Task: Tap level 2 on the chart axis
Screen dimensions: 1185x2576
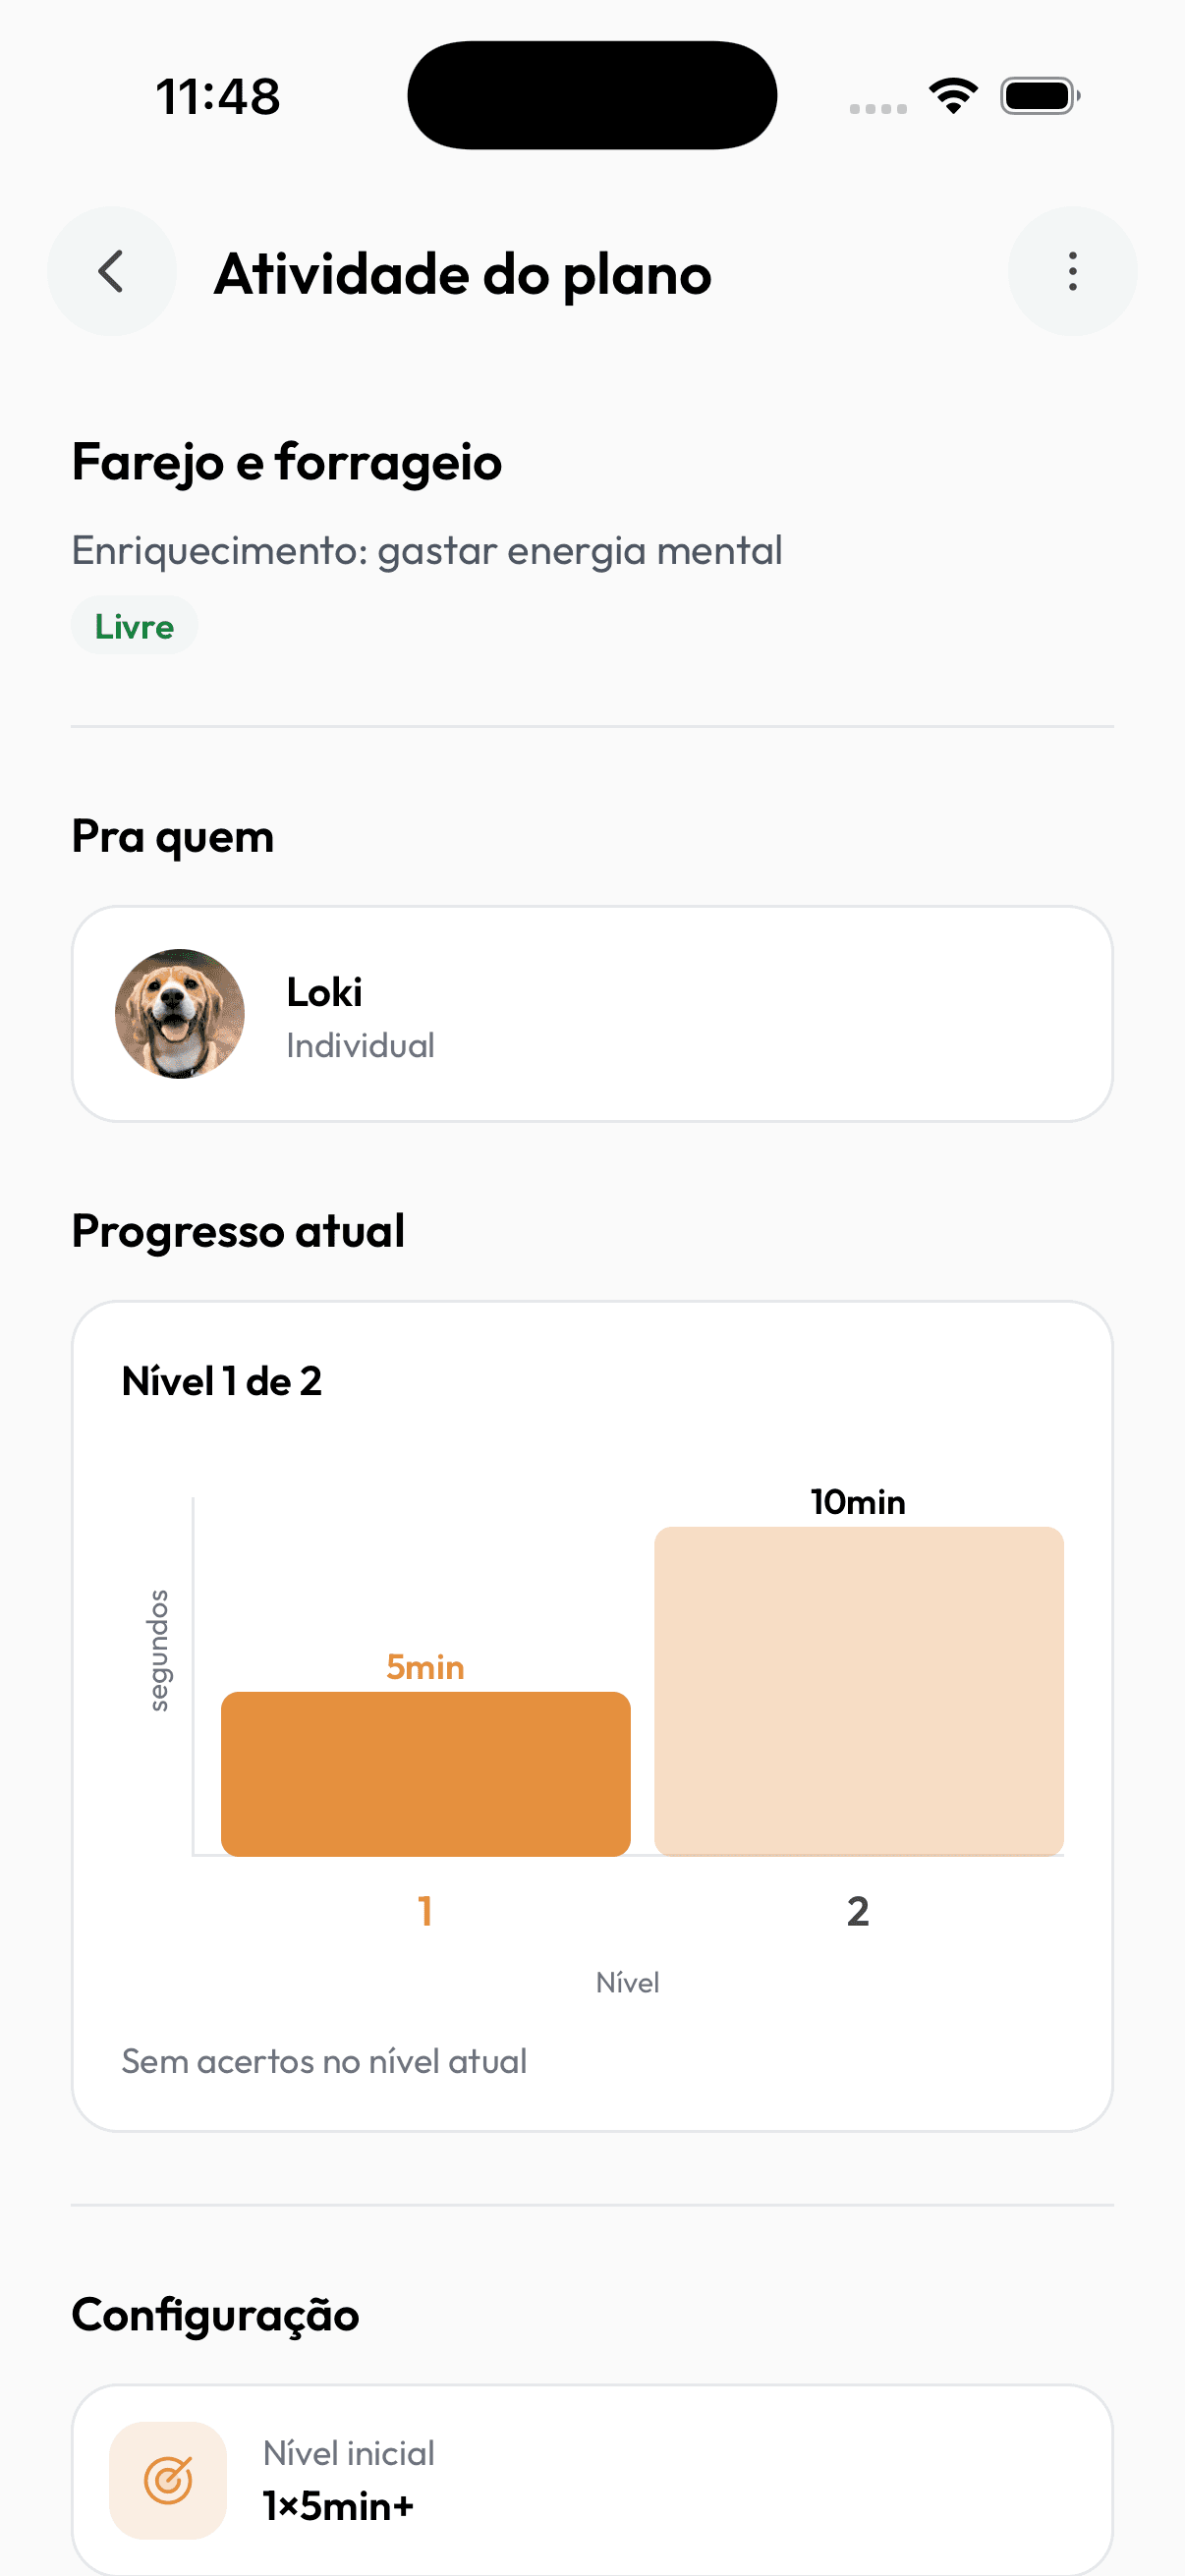Action: pos(858,1911)
